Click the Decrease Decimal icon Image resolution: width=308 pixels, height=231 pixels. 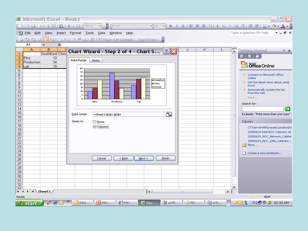point(243,26)
